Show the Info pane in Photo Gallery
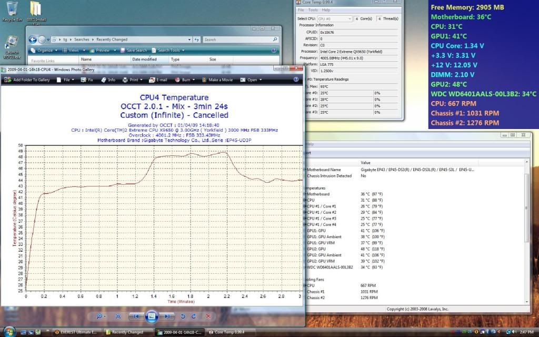 pyautogui.click(x=108, y=80)
